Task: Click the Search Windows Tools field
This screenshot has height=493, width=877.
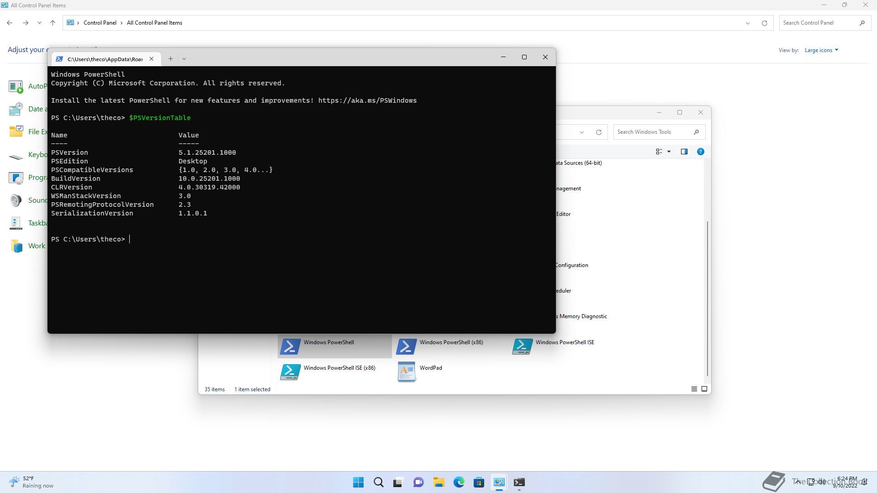Action: [x=653, y=132]
